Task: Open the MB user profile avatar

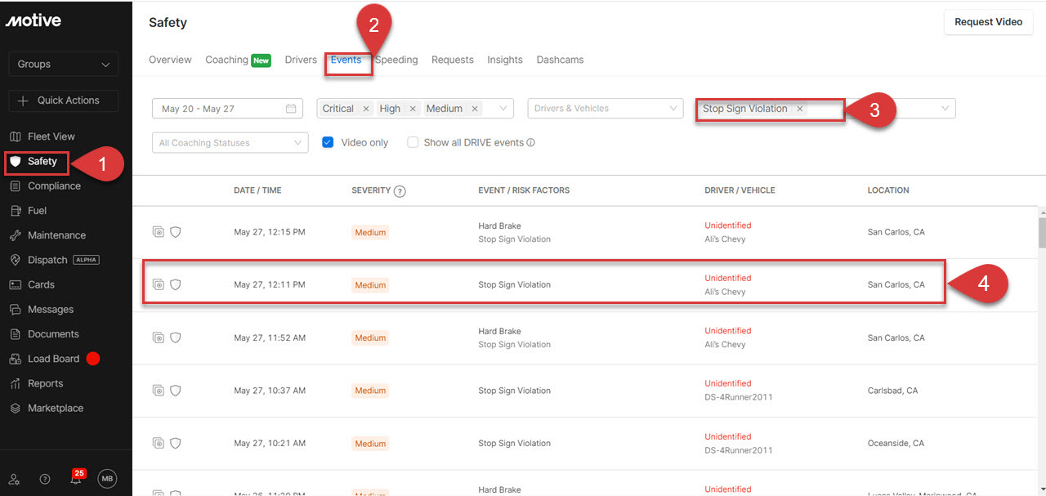Action: tap(107, 480)
